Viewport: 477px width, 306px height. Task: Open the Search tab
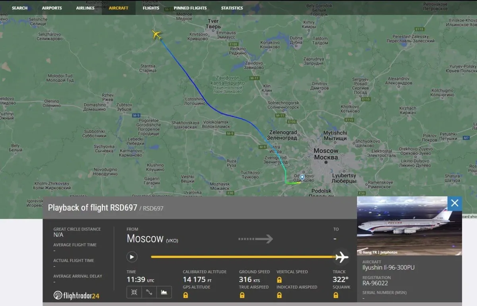coord(19,8)
